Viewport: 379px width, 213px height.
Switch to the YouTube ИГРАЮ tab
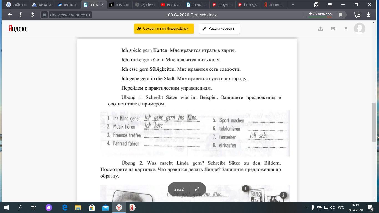[171, 5]
